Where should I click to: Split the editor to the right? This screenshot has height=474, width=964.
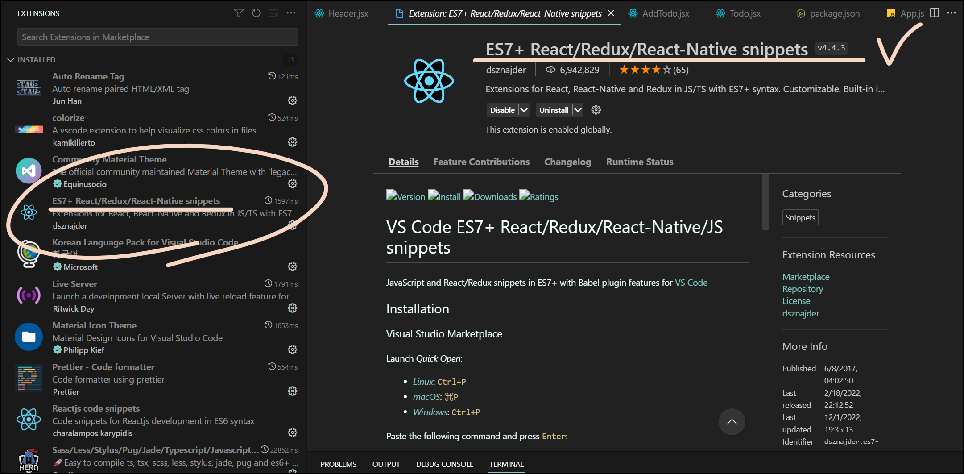935,13
